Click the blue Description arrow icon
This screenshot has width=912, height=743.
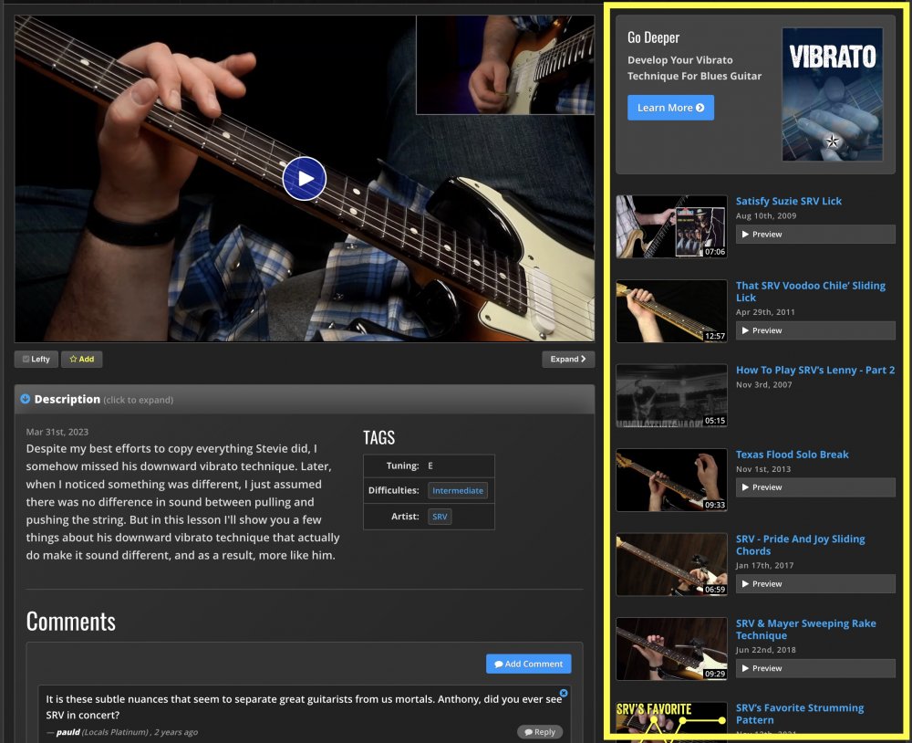(x=26, y=400)
